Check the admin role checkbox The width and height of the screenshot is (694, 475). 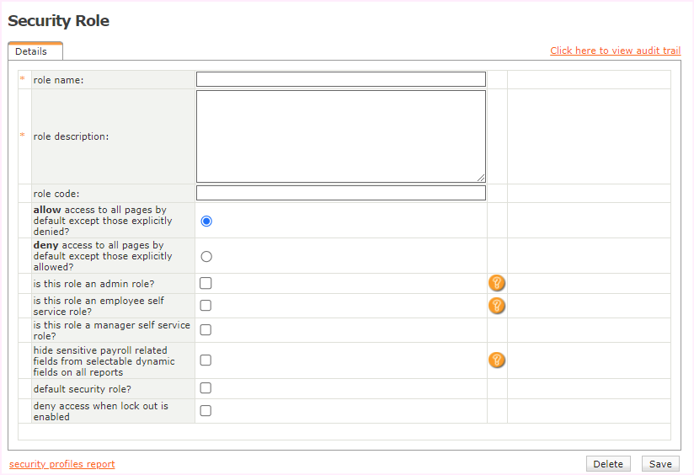coord(206,284)
